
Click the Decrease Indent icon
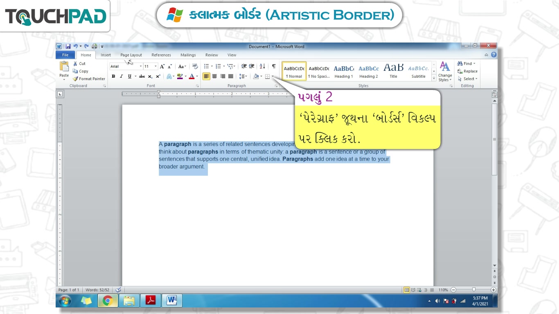tap(244, 66)
